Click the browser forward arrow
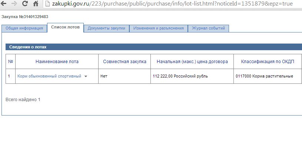This screenshot has width=302, height=148. click(15, 4)
